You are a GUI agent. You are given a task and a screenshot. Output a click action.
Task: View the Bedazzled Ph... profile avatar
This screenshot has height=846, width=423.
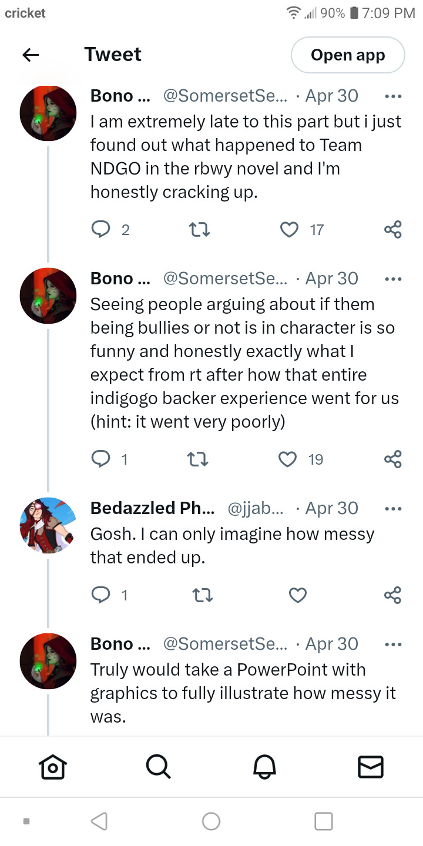(48, 525)
